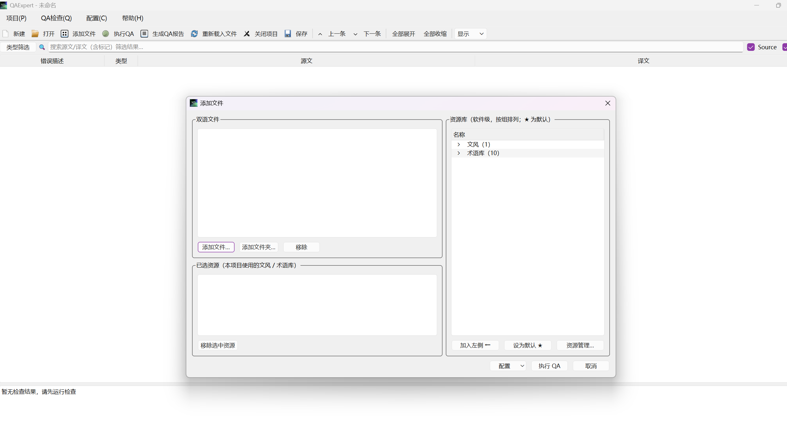Click the 源文 column header

tap(307, 61)
